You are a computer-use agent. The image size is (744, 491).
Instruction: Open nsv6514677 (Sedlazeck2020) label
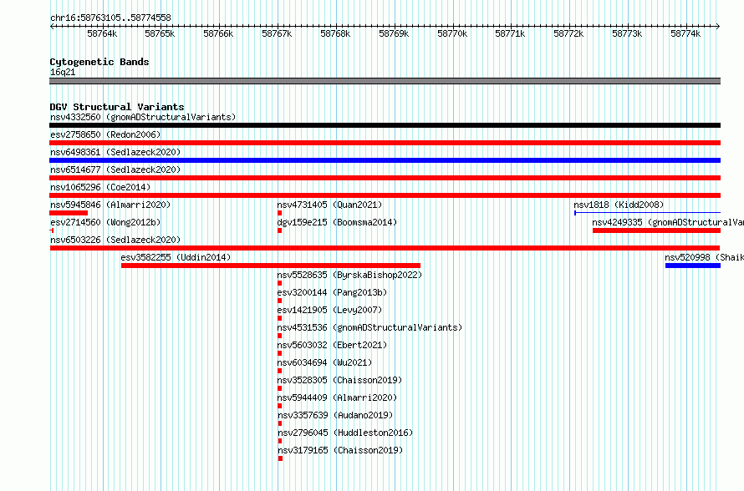[x=115, y=170]
